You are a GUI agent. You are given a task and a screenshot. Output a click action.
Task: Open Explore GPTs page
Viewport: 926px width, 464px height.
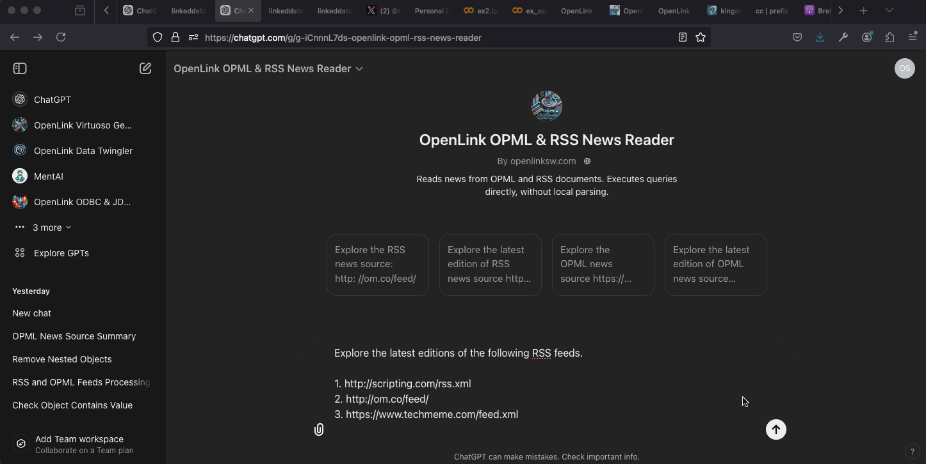click(x=83, y=253)
